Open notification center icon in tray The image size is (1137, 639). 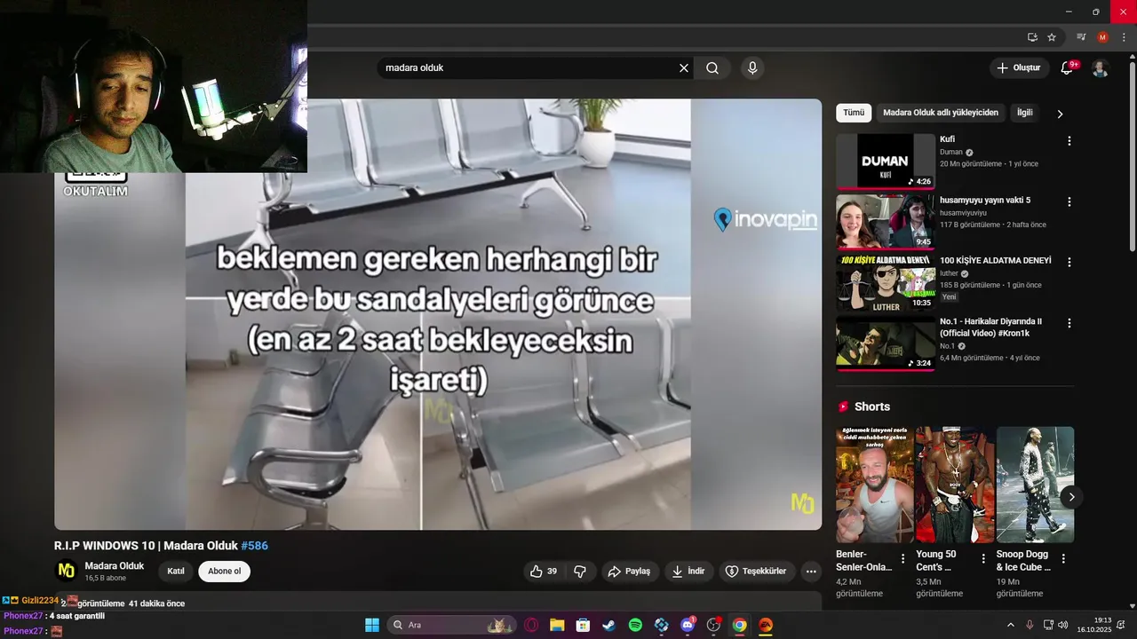click(x=1121, y=625)
